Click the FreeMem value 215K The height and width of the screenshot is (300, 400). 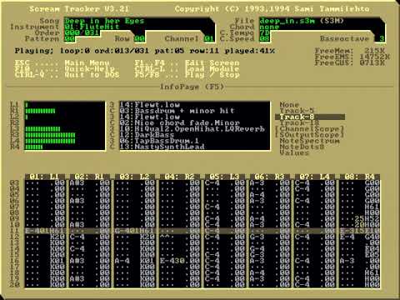pyautogui.click(x=375, y=51)
